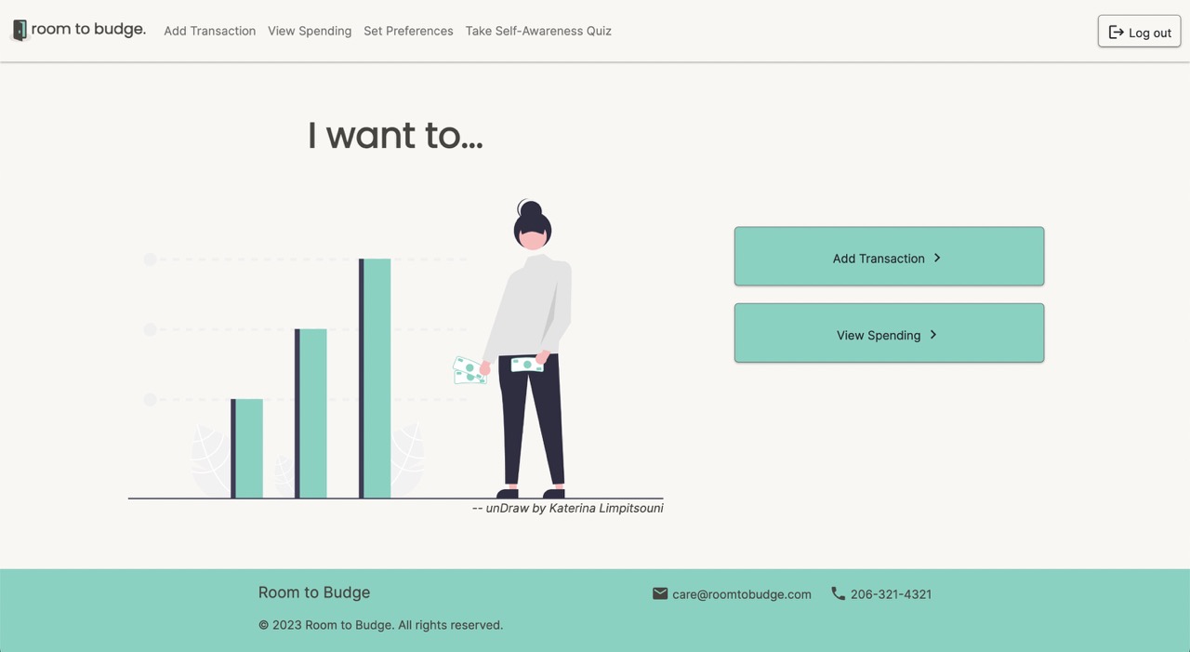Viewport: 1190px width, 652px height.
Task: Click the phone icon in the footer
Action: click(838, 593)
